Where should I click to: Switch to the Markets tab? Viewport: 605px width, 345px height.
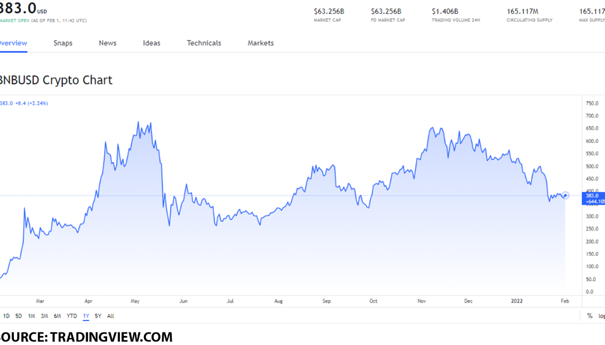tap(260, 43)
